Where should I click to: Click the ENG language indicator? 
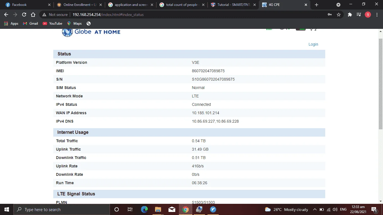coord(343,209)
